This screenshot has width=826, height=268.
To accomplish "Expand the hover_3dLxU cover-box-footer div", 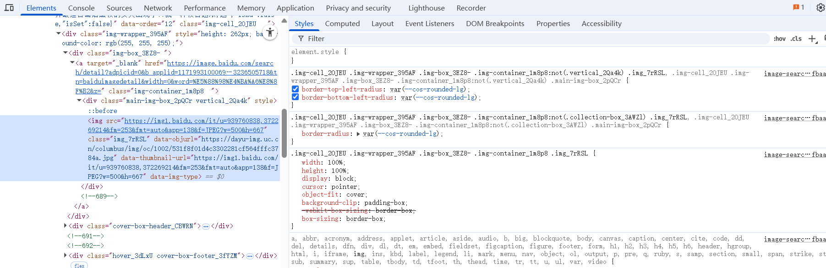I will tap(65, 255).
